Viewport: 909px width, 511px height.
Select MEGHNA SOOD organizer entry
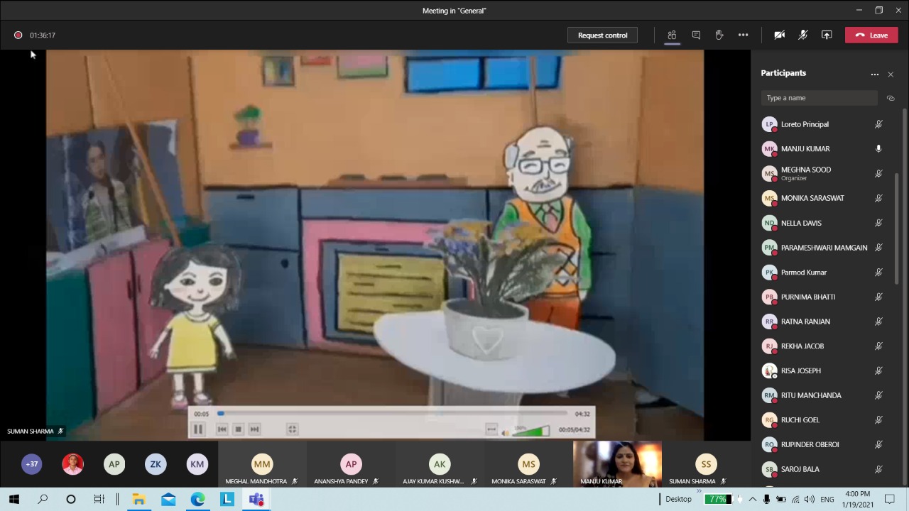pos(805,173)
